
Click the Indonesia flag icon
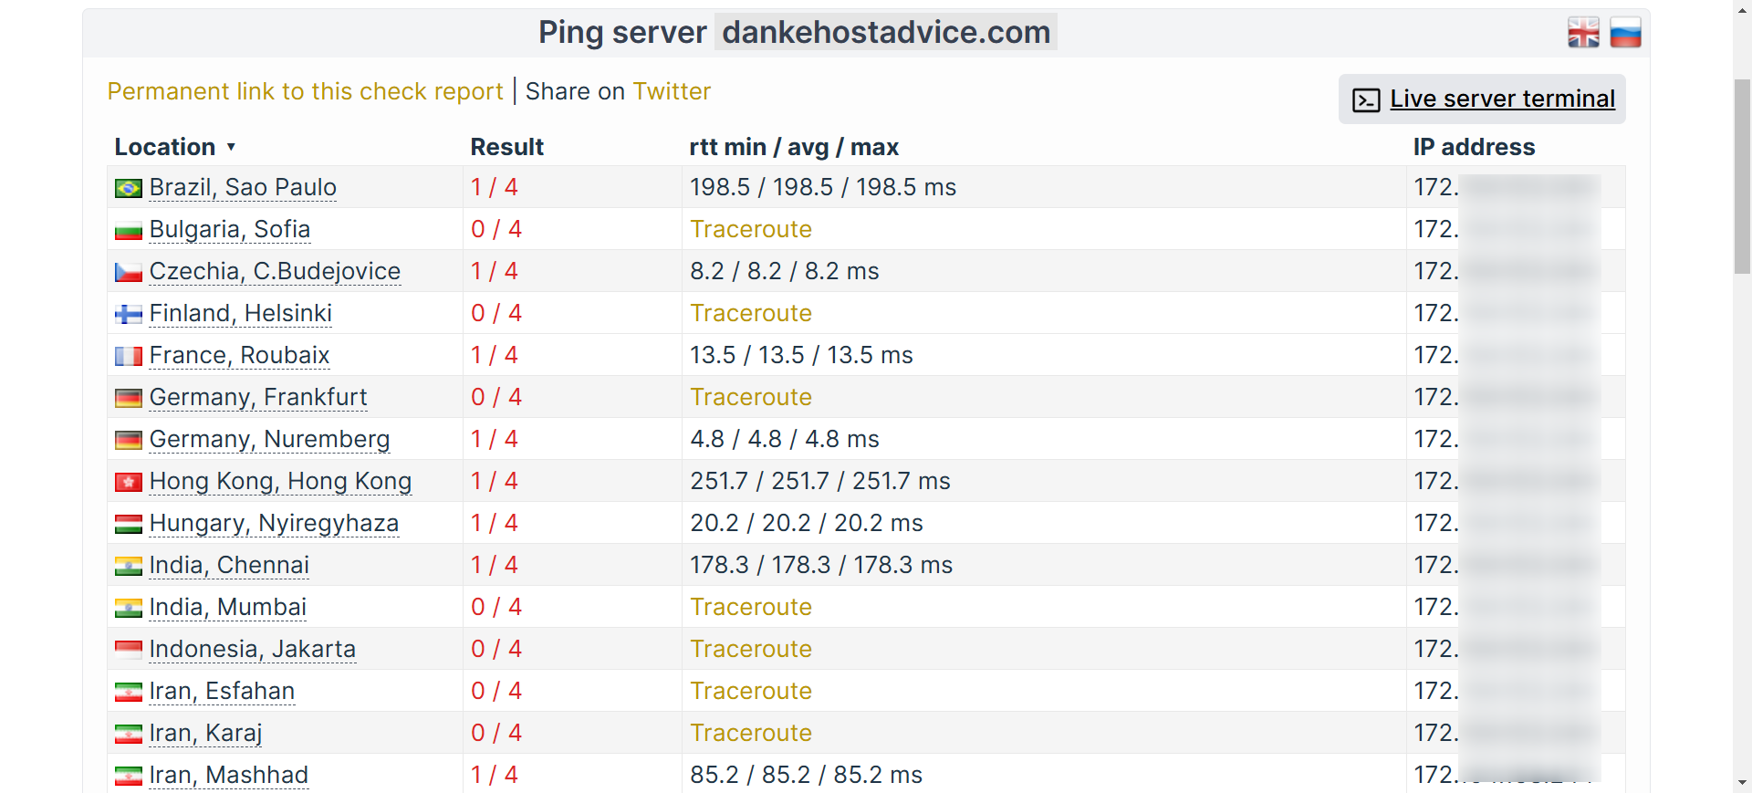coord(128,650)
